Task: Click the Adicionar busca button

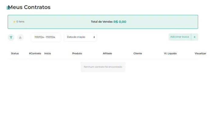Action: 180,37
